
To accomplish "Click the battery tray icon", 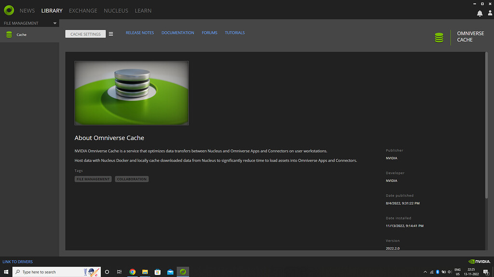I will [444, 272].
